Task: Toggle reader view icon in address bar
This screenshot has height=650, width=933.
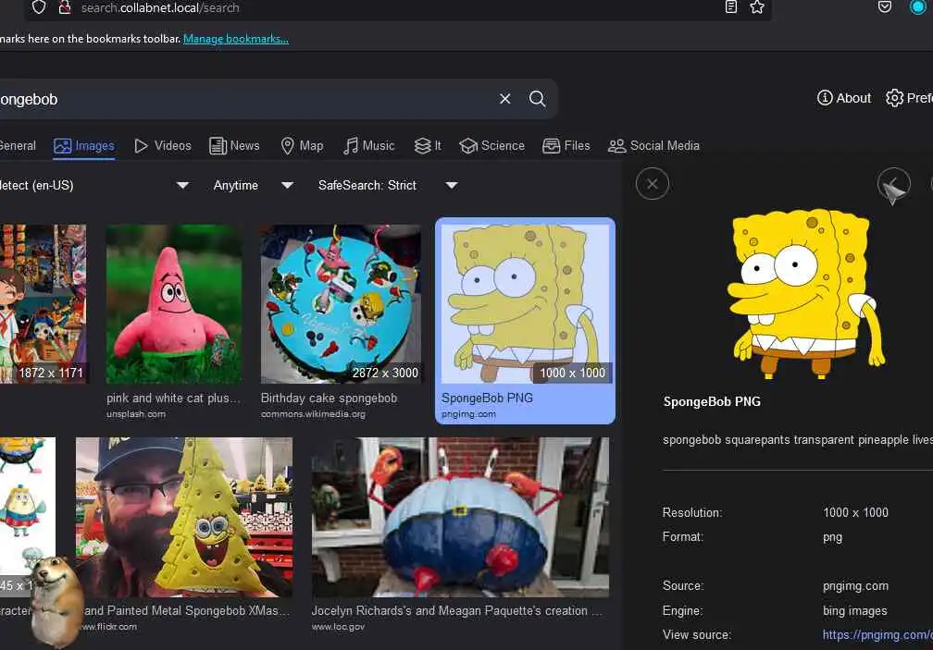Action: [731, 7]
